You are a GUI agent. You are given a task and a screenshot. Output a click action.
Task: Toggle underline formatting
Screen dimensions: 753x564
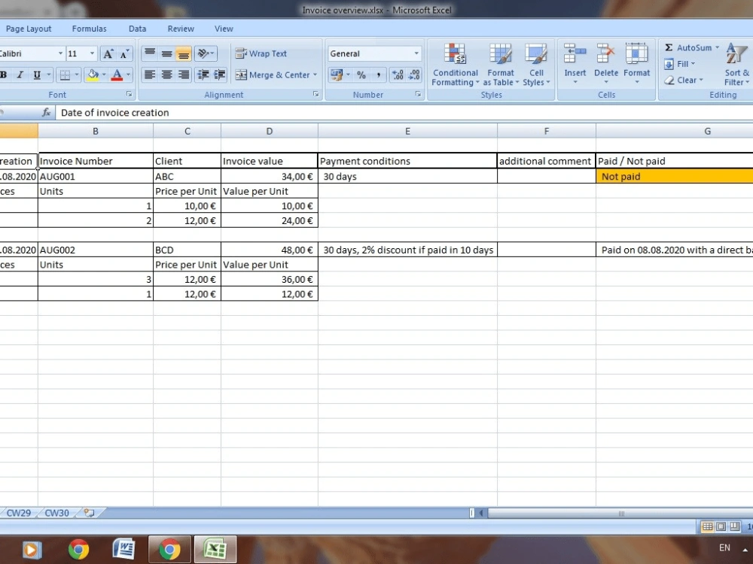click(x=37, y=74)
